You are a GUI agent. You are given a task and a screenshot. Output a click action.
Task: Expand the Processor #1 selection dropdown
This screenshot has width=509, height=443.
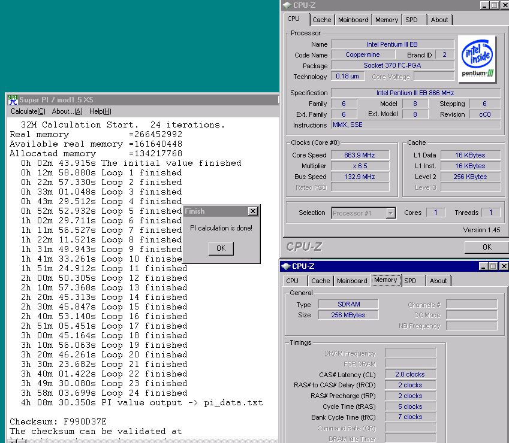391,213
